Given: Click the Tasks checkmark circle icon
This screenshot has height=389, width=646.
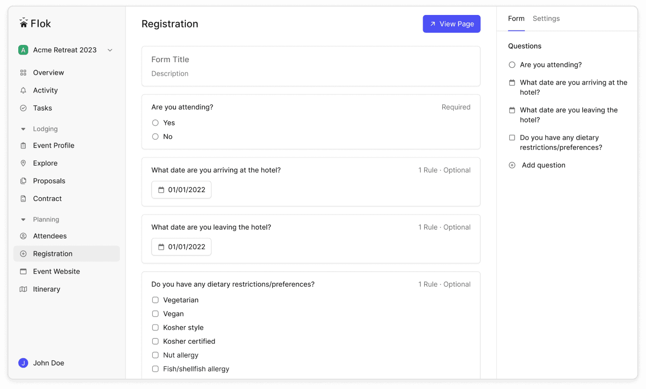Looking at the screenshot, I should (x=23, y=108).
